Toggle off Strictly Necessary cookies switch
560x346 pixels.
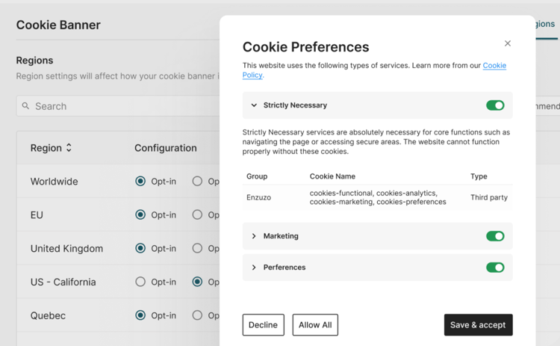[x=495, y=105]
